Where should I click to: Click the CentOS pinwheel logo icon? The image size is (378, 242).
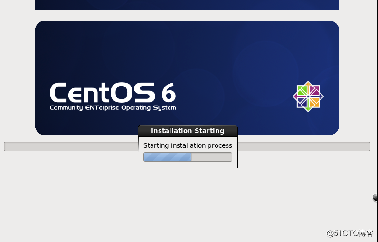click(x=308, y=96)
